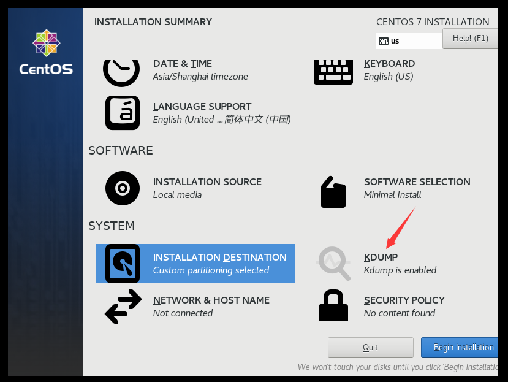
Task: Click the CentOS logo in the sidebar
Action: tap(46, 52)
